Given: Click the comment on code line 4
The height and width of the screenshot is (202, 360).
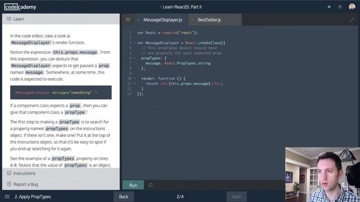Looking at the screenshot, I should (x=179, y=48).
